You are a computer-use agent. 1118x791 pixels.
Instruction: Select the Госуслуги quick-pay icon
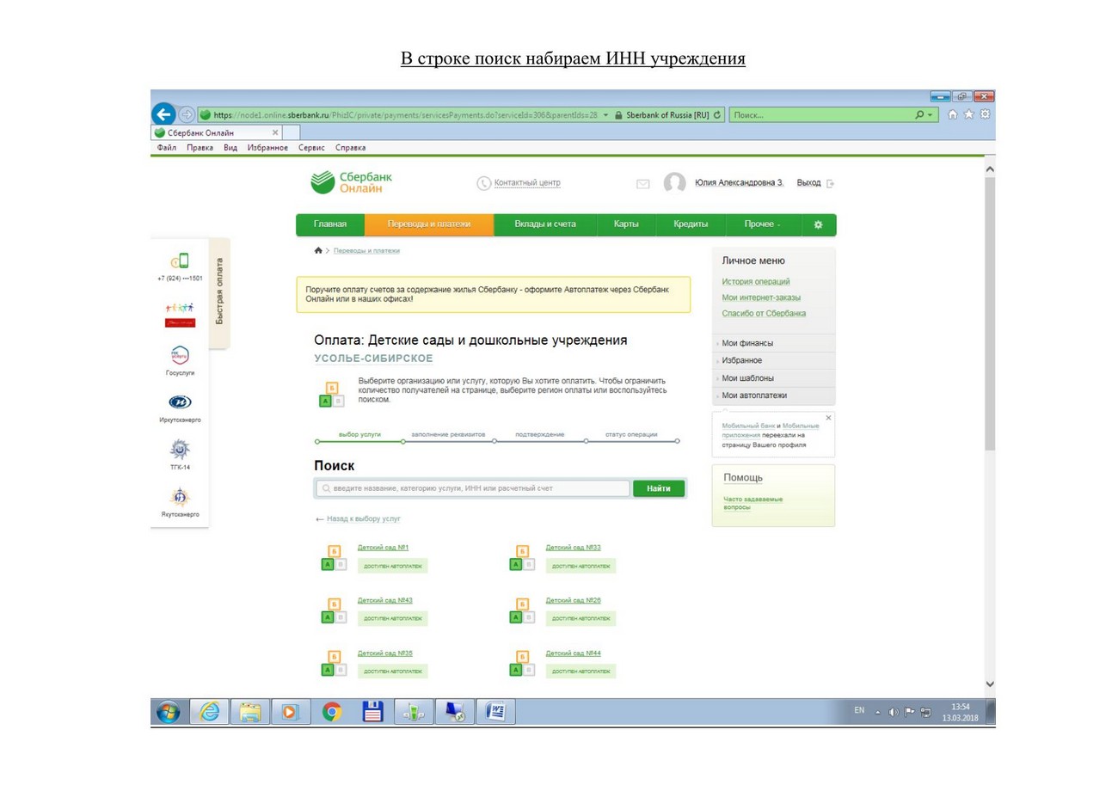click(x=180, y=355)
